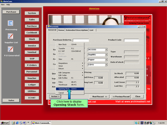Click the Processing icon in sidebar

[11, 23]
